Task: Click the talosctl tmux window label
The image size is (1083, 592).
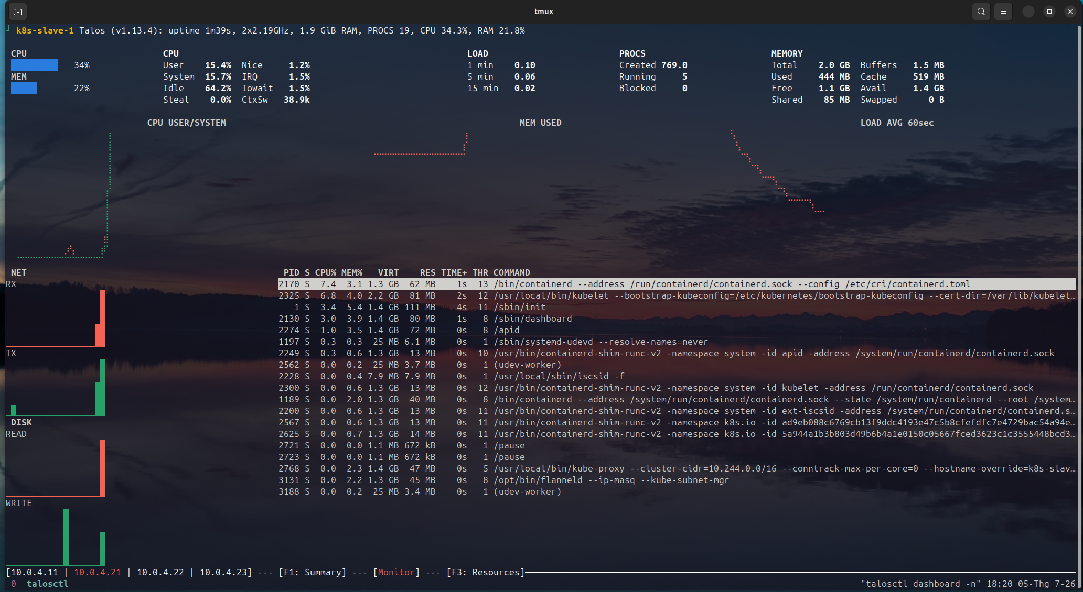Action: pyautogui.click(x=47, y=584)
